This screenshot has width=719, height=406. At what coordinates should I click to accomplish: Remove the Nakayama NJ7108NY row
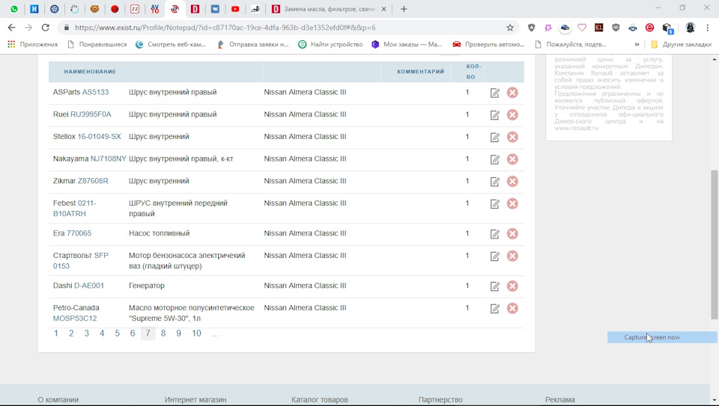pos(512,159)
